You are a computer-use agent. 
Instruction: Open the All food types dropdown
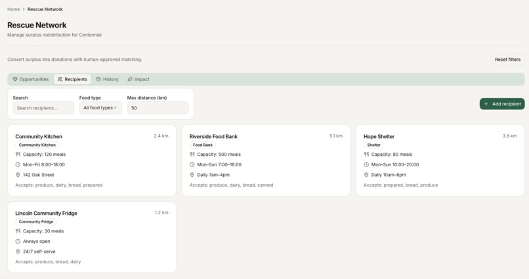coord(100,108)
